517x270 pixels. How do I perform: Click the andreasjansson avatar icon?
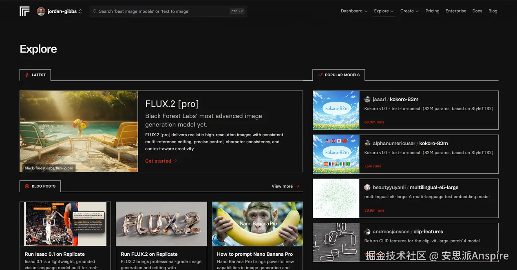tap(367, 232)
